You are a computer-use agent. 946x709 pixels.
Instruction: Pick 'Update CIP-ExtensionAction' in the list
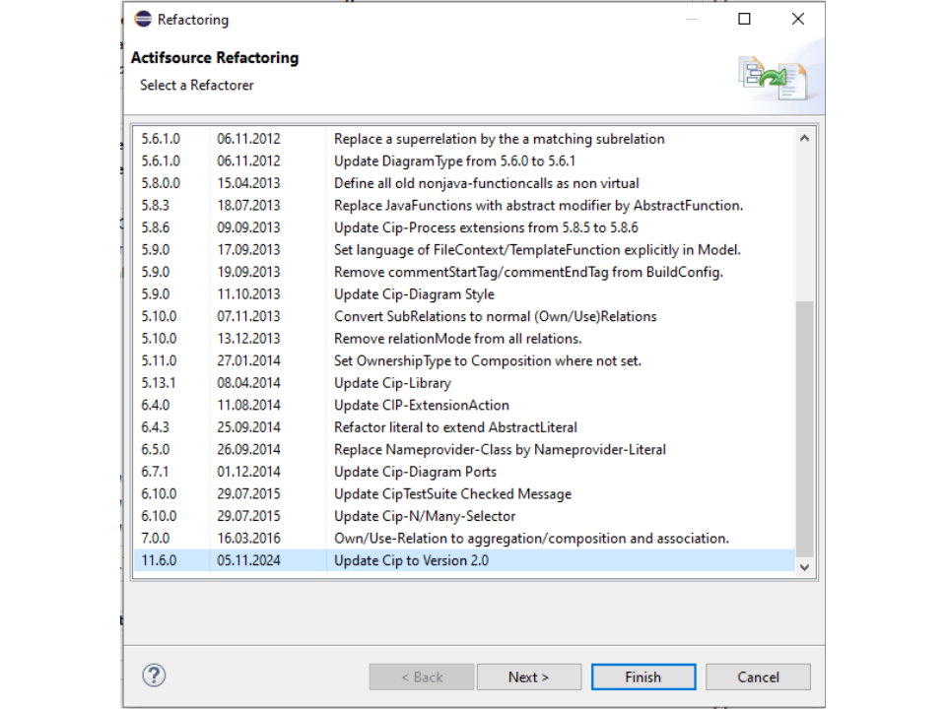pyautogui.click(x=421, y=405)
